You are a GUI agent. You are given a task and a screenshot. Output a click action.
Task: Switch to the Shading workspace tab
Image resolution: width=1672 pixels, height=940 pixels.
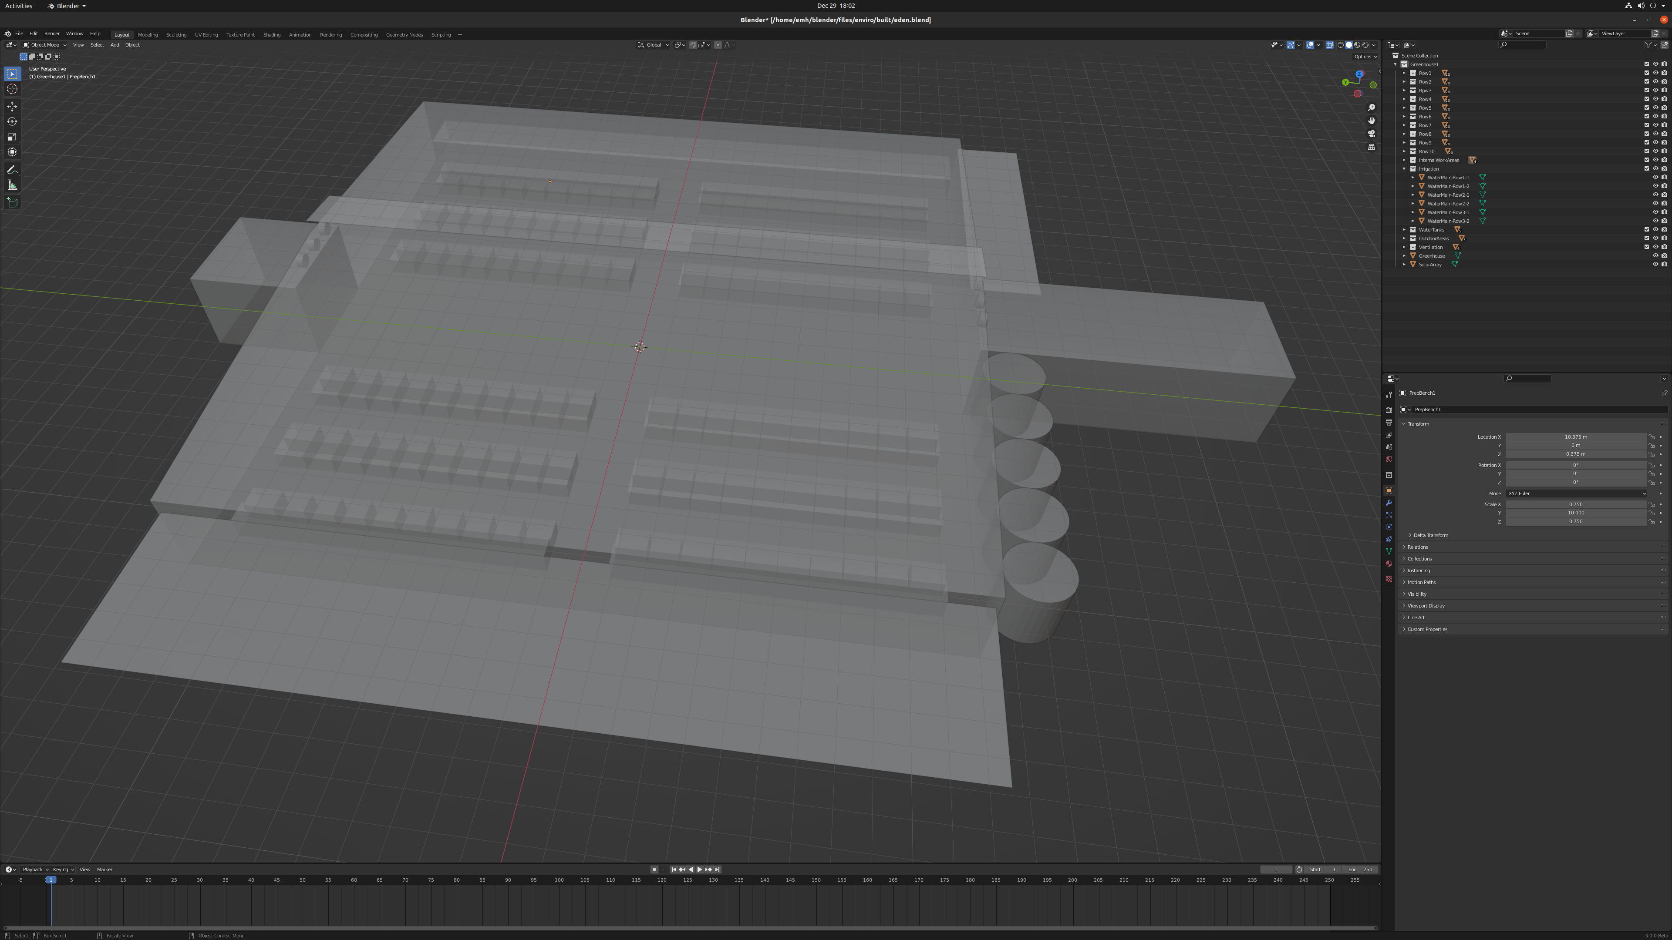point(272,35)
